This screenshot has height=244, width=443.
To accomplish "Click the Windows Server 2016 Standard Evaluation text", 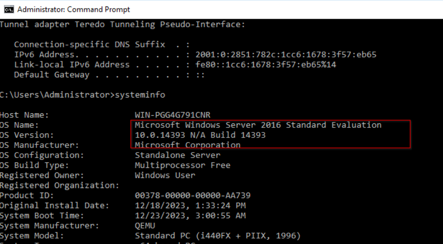I will 258,125.
